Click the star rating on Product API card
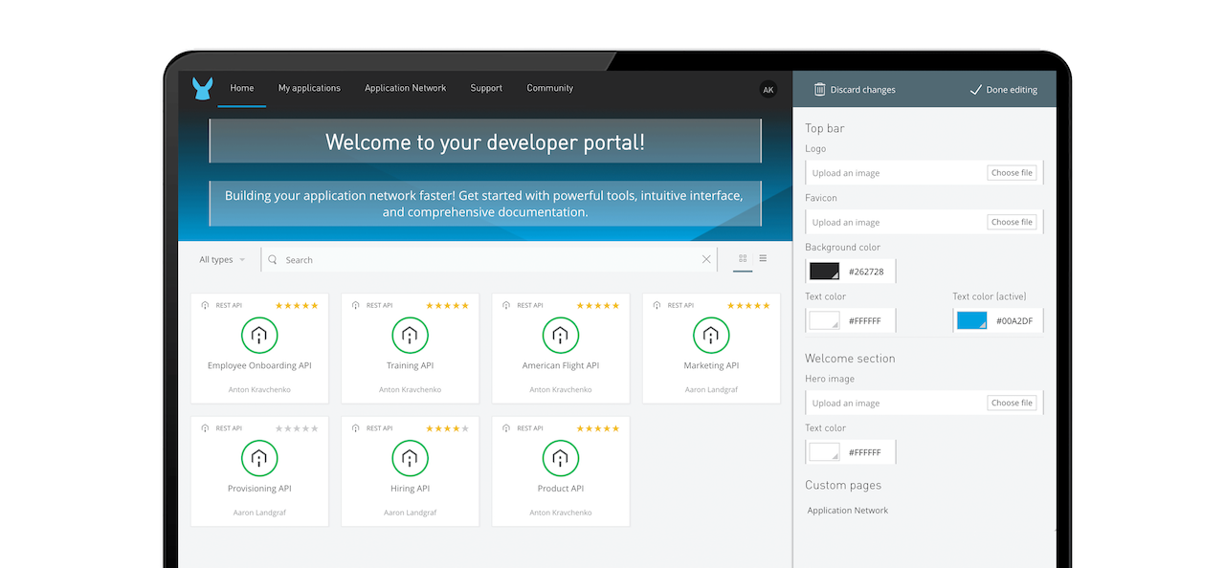This screenshot has width=1225, height=568. click(x=598, y=427)
